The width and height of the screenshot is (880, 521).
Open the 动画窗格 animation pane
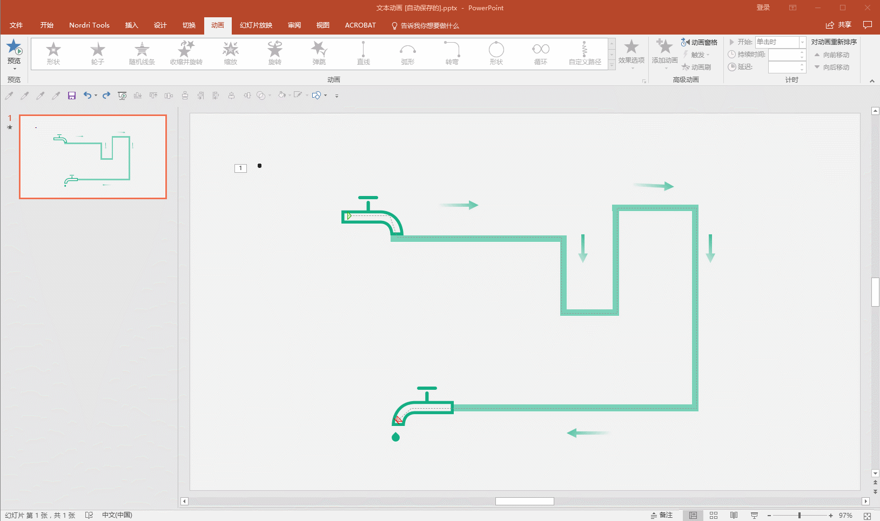pyautogui.click(x=700, y=42)
